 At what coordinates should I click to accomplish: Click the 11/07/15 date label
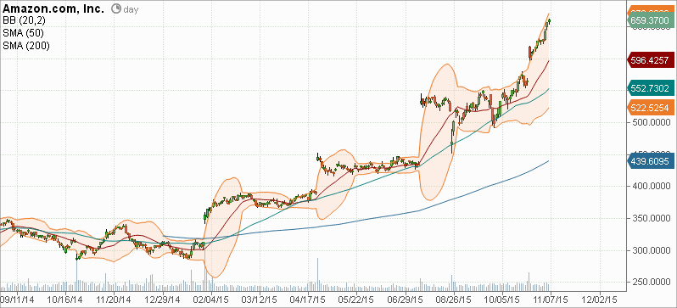pos(551,299)
